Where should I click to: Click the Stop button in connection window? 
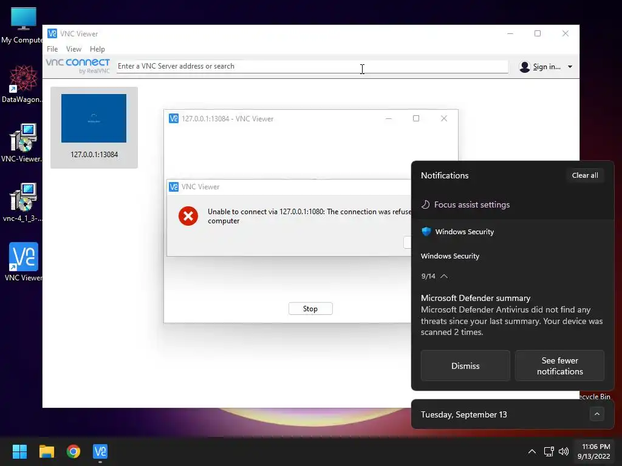(310, 309)
